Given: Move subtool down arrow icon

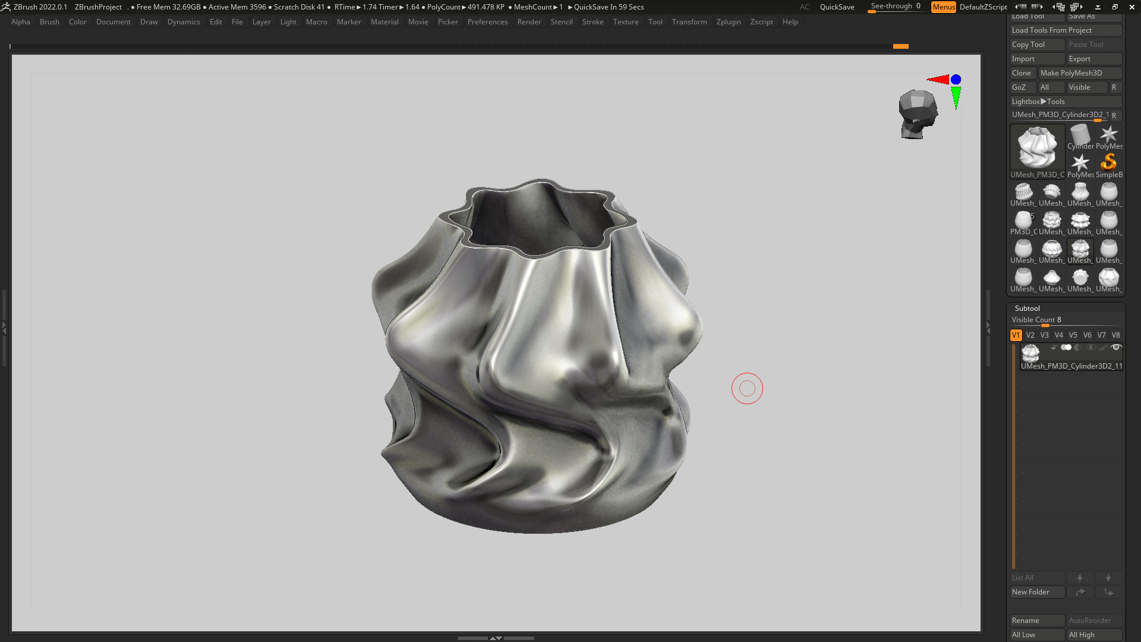Looking at the screenshot, I should click(1108, 578).
